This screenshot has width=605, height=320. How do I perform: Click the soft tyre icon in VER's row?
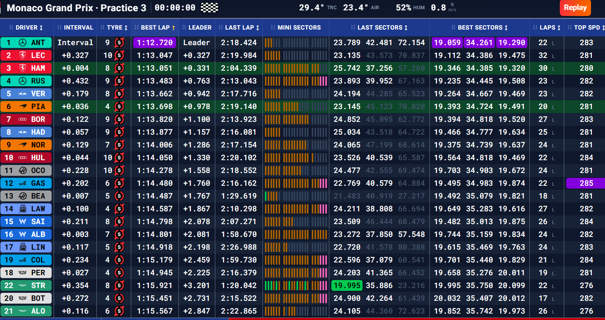tap(119, 94)
